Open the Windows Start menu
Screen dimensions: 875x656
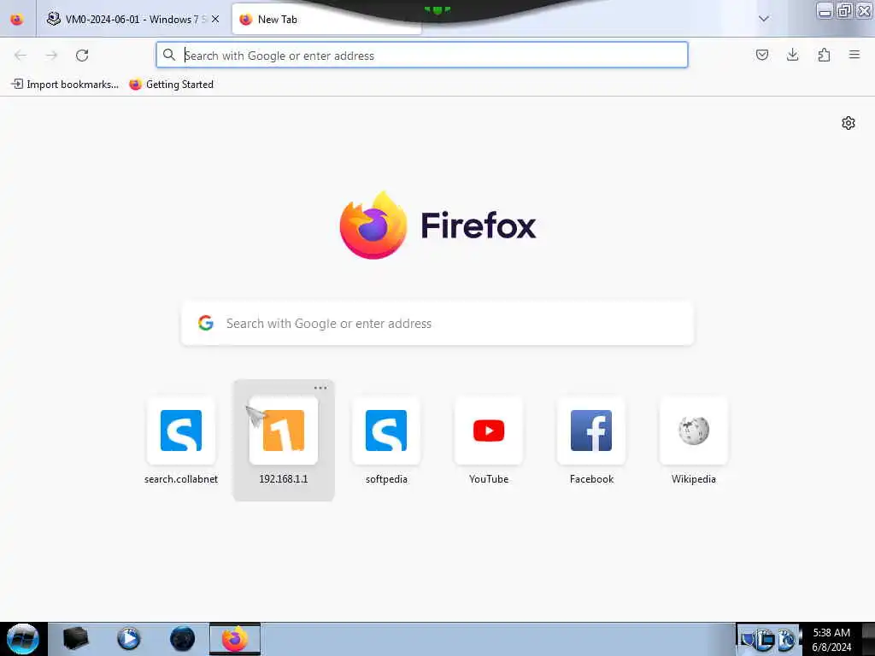point(22,639)
